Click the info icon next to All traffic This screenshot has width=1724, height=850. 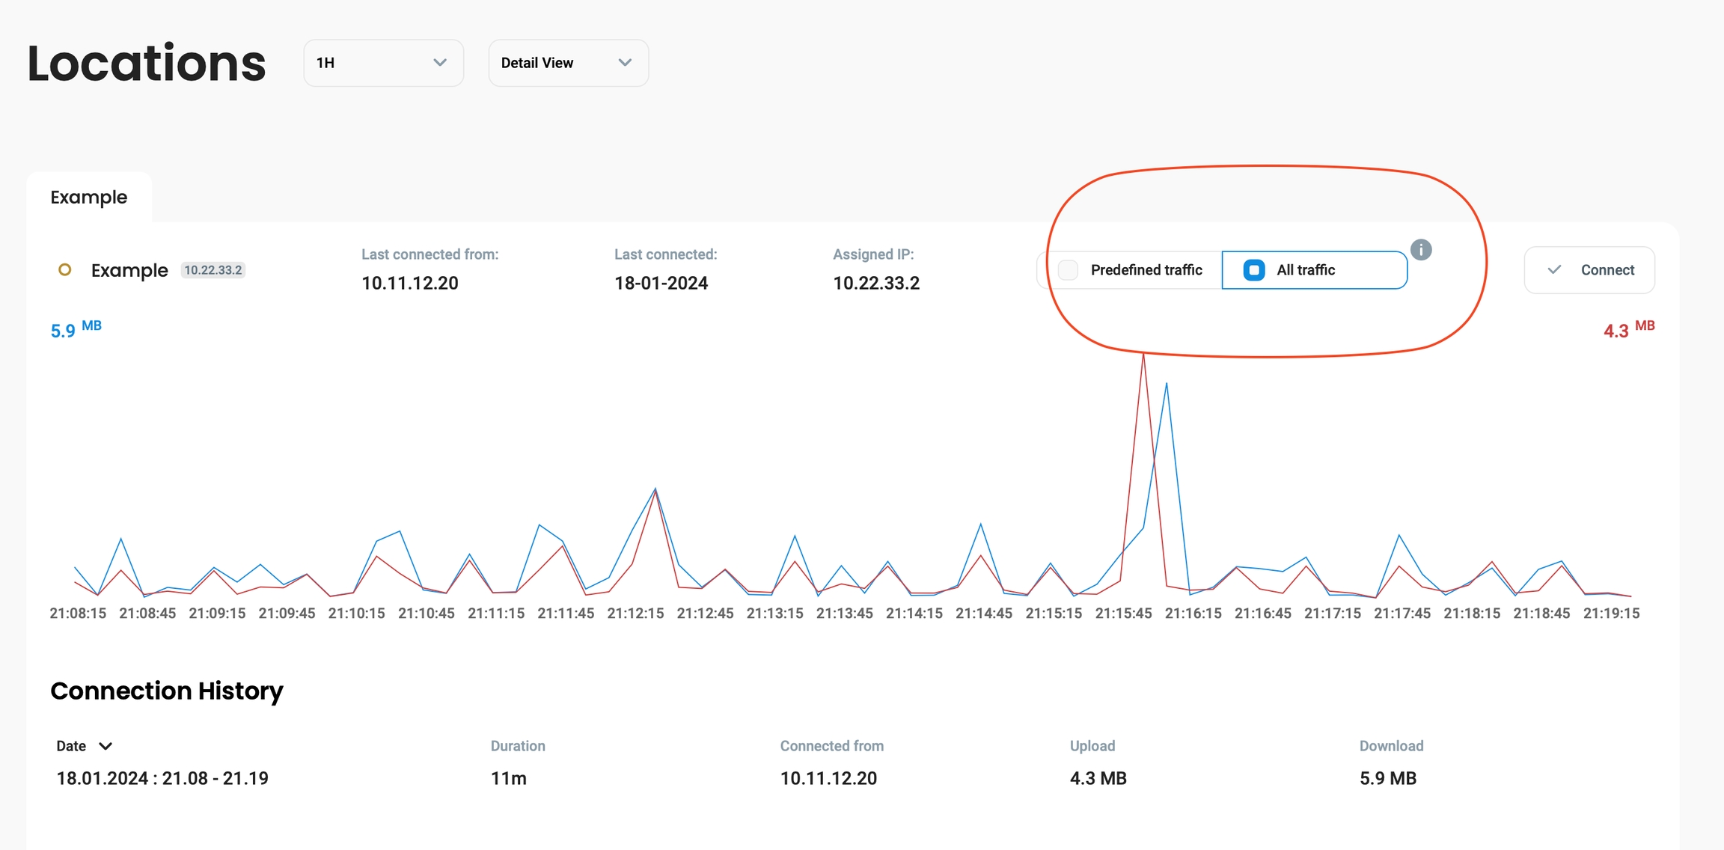[x=1420, y=250]
